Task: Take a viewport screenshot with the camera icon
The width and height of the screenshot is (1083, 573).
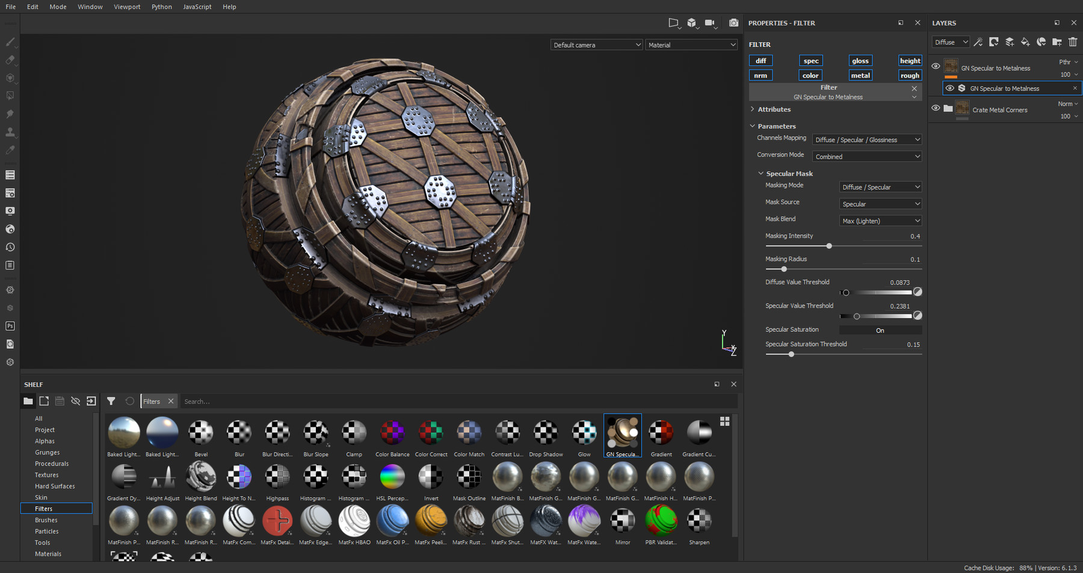Action: 733,23
